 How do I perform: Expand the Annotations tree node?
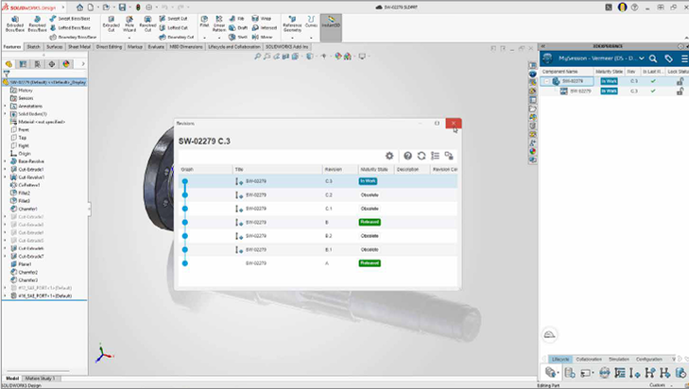click(x=6, y=107)
